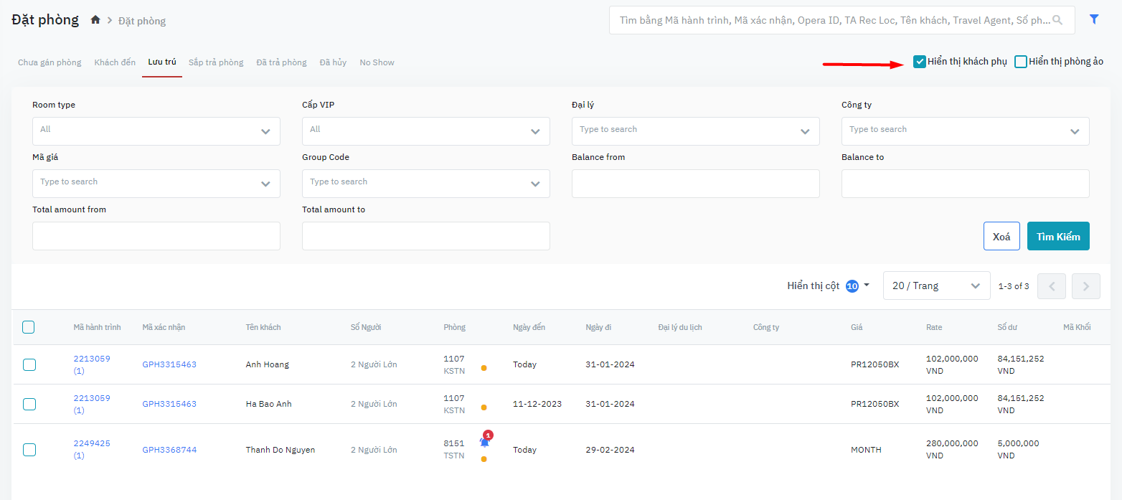This screenshot has height=500, width=1122.
Task: Open the blue filter funnel icon
Action: click(1094, 20)
